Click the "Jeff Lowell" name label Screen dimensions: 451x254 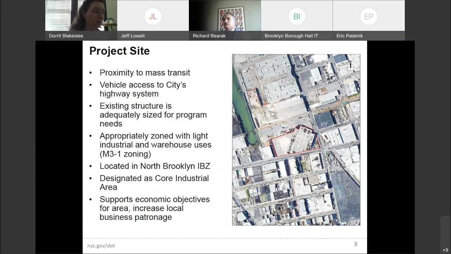click(x=133, y=36)
